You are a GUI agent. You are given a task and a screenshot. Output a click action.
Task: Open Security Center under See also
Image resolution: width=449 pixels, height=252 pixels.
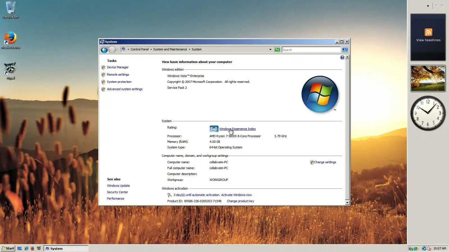(x=117, y=192)
